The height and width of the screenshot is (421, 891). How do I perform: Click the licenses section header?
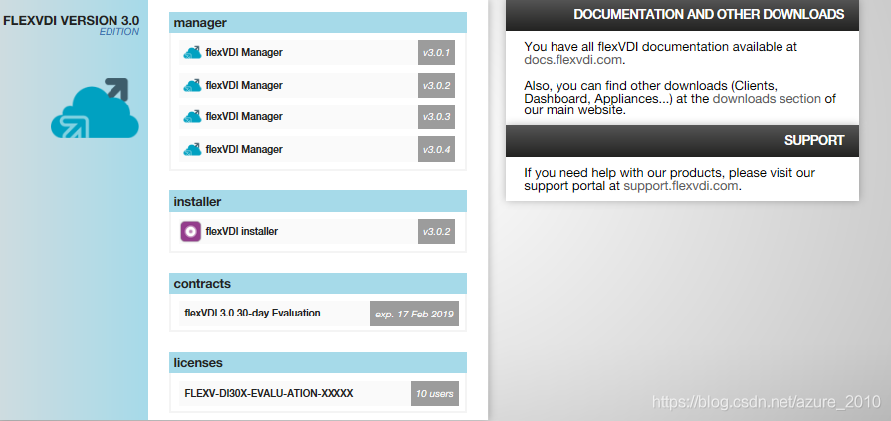[x=319, y=362]
